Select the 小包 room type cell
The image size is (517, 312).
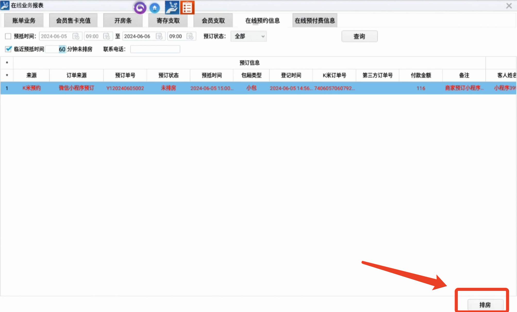pyautogui.click(x=251, y=88)
